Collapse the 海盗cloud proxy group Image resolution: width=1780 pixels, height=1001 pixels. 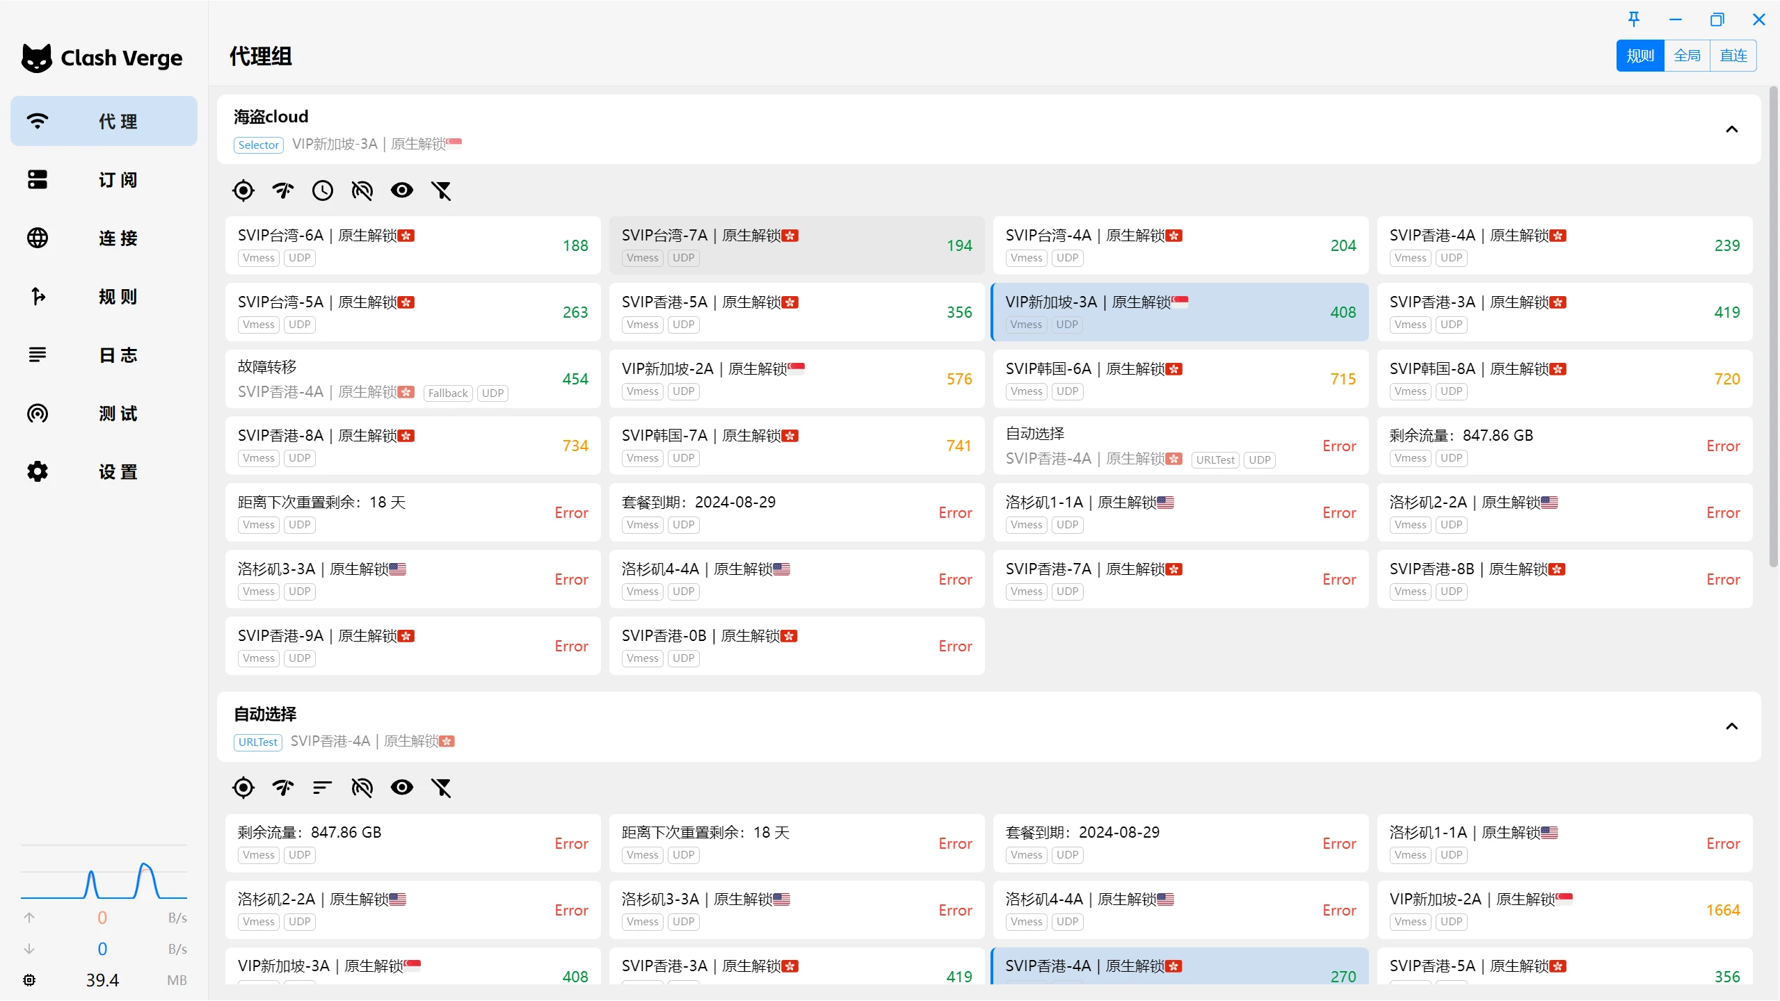coord(1732,129)
